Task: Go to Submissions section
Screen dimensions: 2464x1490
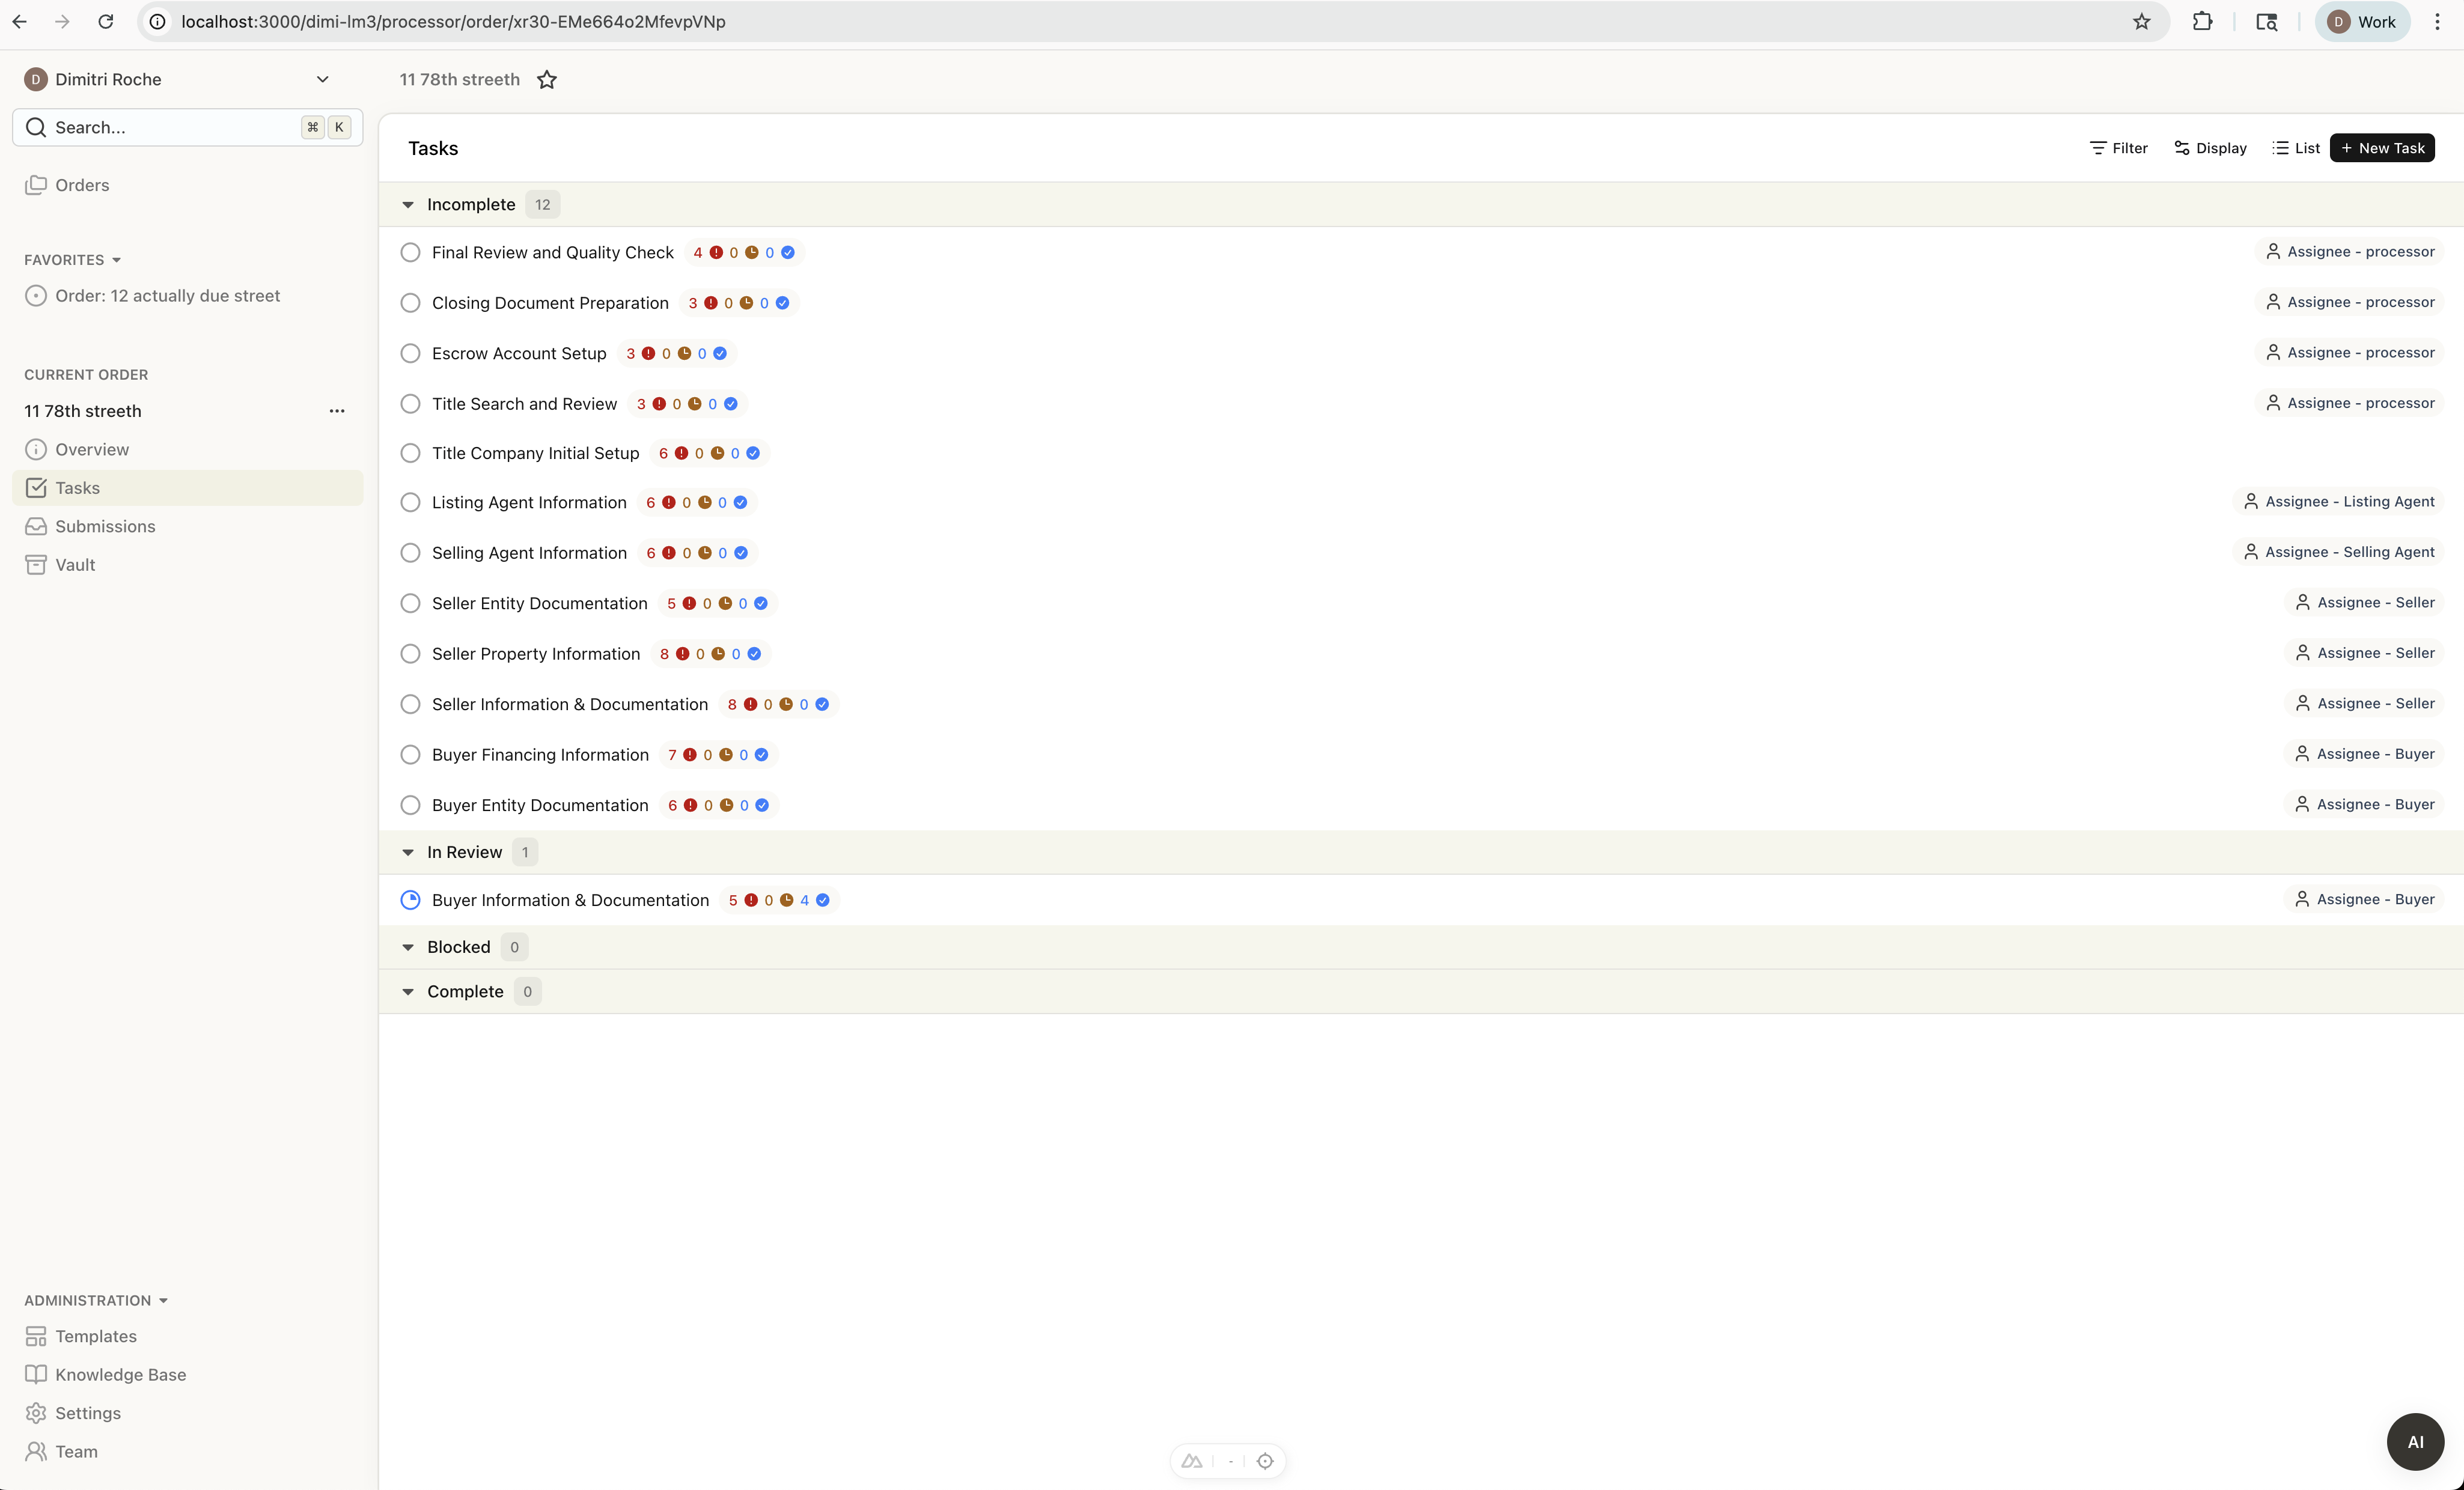Action: (105, 527)
